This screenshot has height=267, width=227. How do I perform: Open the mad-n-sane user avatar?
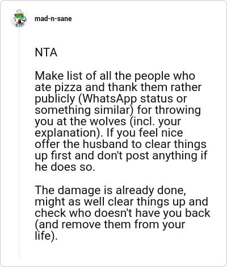[19, 18]
